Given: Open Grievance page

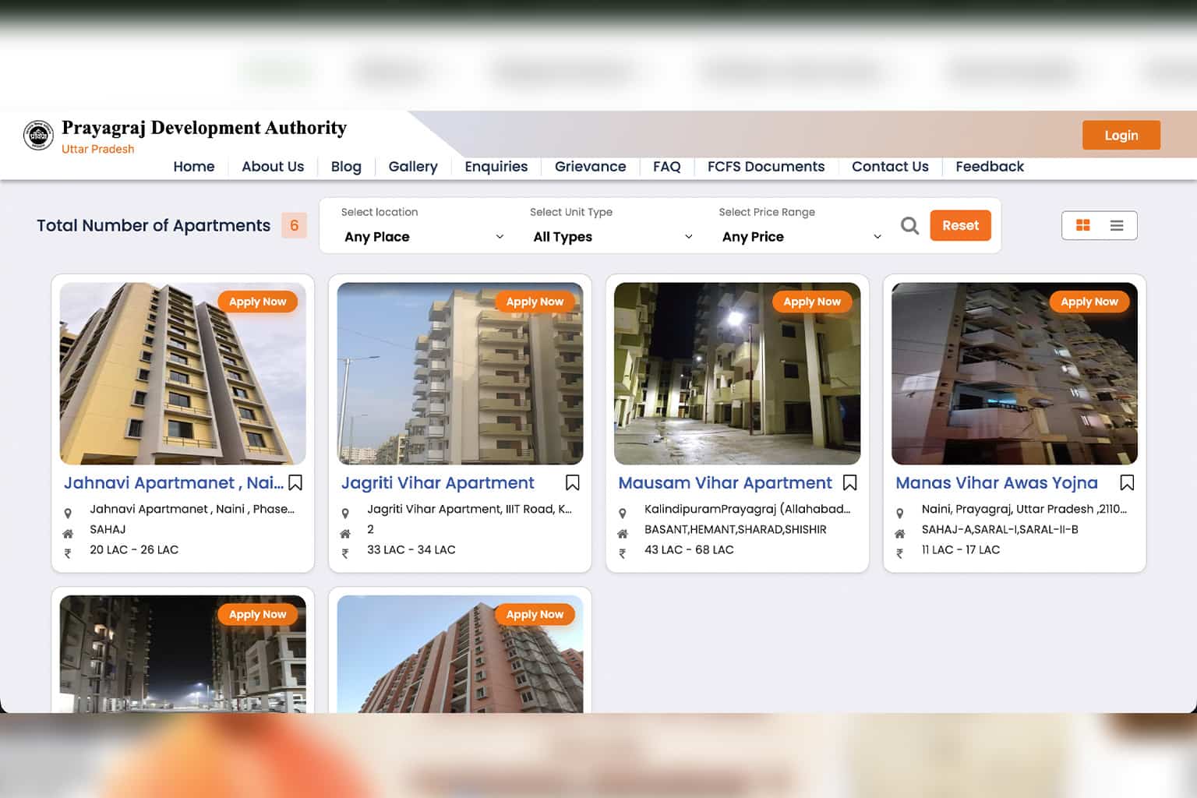Looking at the screenshot, I should click(x=591, y=167).
